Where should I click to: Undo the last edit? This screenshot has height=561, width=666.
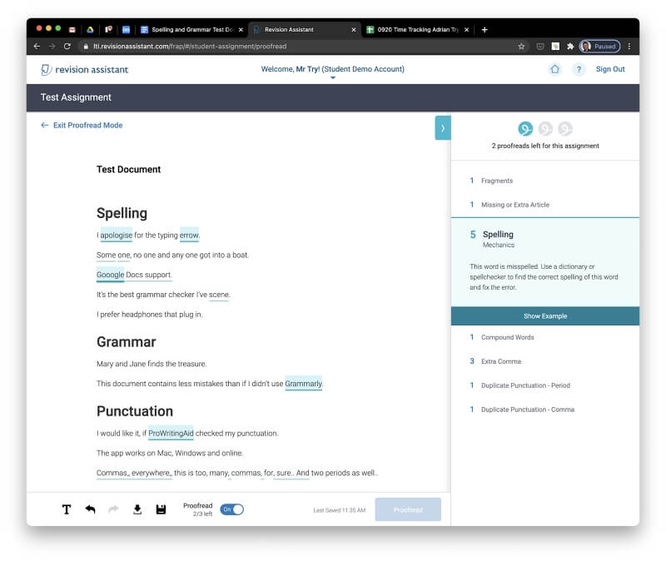(90, 509)
